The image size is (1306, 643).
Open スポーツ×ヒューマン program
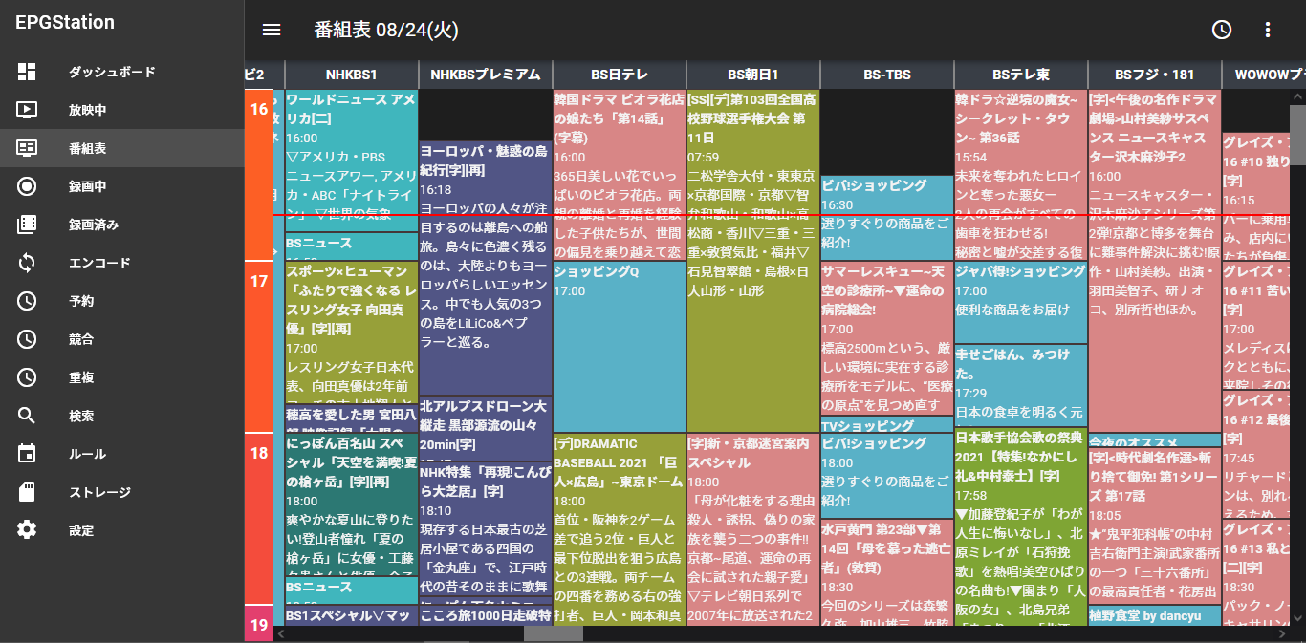pos(352,332)
